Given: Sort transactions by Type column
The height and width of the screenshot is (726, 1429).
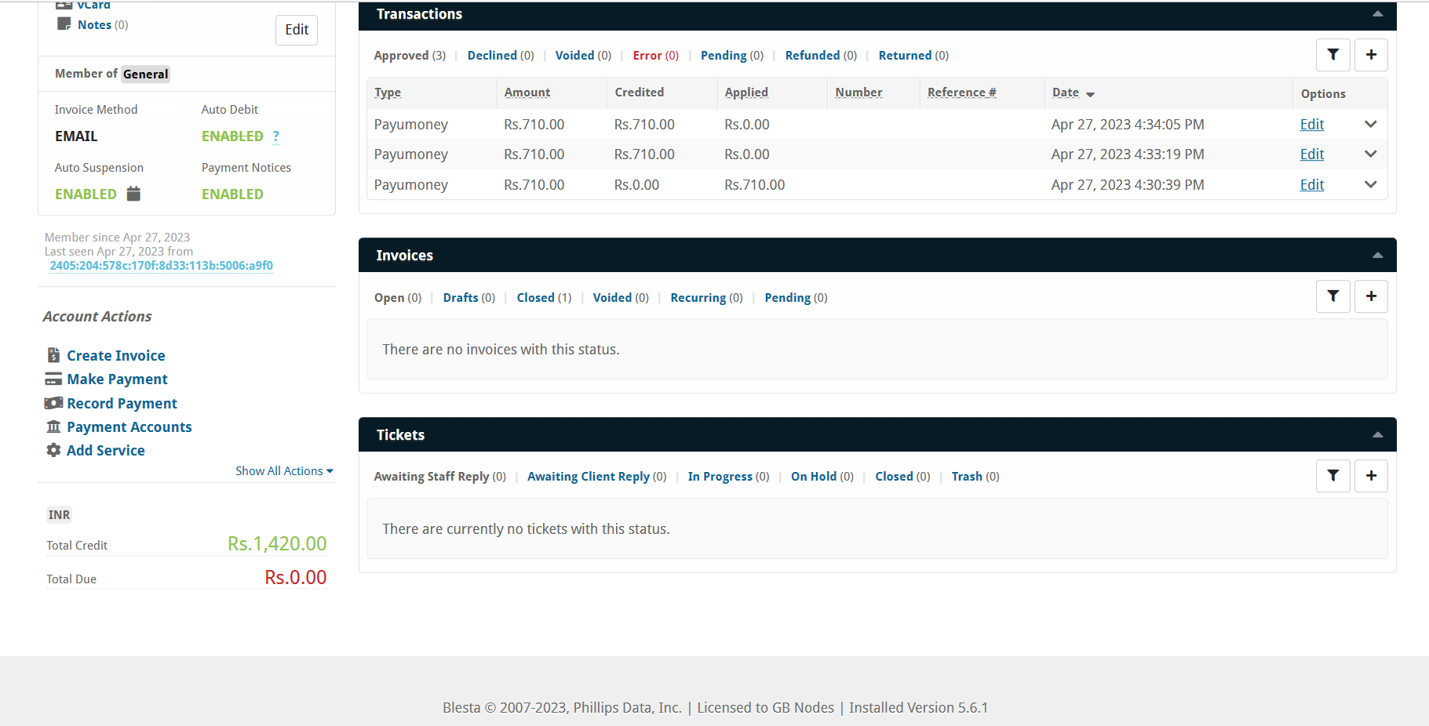Looking at the screenshot, I should pyautogui.click(x=388, y=93).
